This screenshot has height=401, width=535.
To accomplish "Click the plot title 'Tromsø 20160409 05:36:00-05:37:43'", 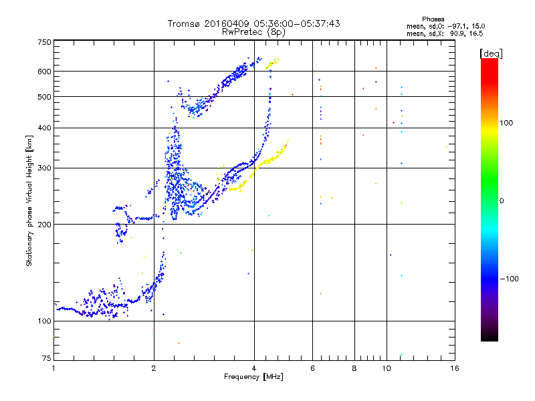I will tap(253, 23).
